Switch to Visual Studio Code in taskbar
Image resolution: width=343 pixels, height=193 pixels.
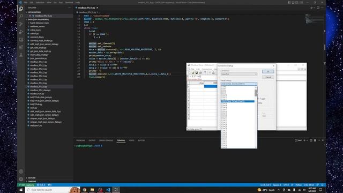[108, 190]
